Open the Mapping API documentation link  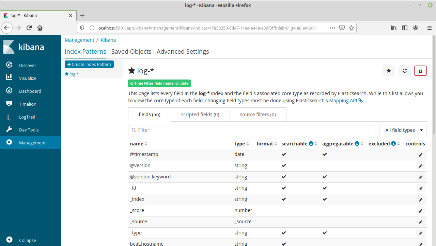(343, 100)
